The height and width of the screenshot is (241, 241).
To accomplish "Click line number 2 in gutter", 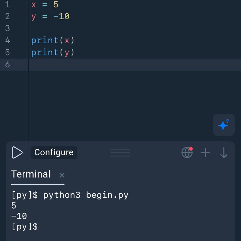I will 7,16.
